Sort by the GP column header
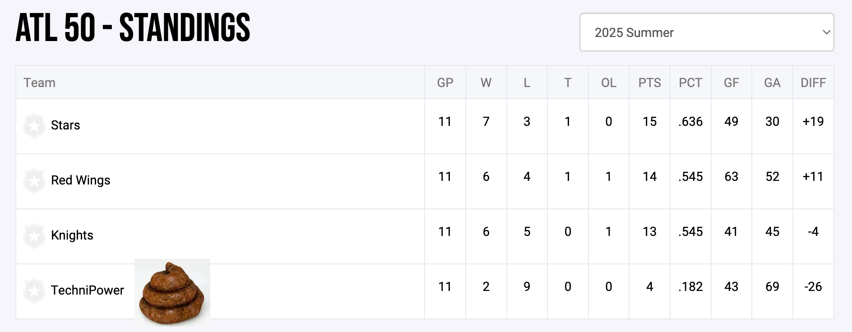Screen dimensions: 852x332 [445, 83]
